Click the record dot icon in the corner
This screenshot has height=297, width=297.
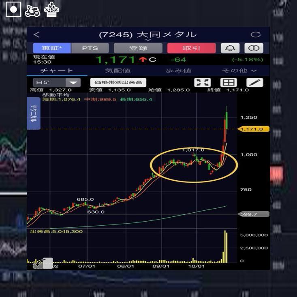pos(13,9)
